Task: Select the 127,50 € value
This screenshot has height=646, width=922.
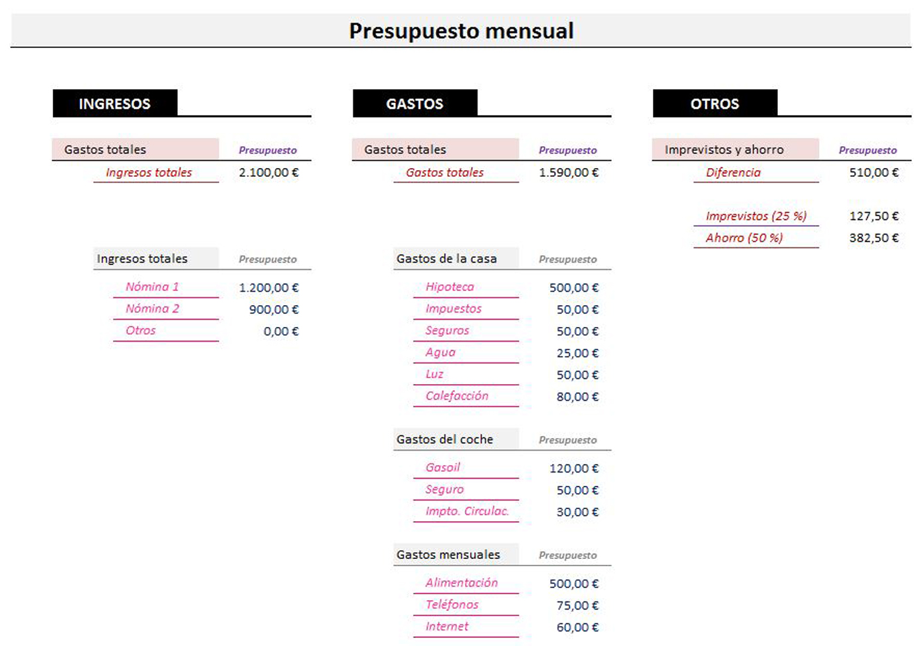Action: 874,216
